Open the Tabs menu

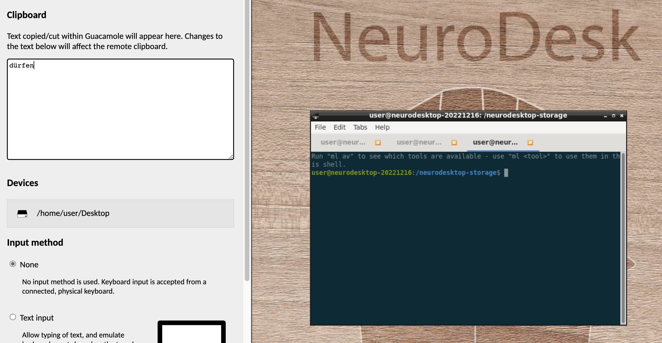coord(360,127)
